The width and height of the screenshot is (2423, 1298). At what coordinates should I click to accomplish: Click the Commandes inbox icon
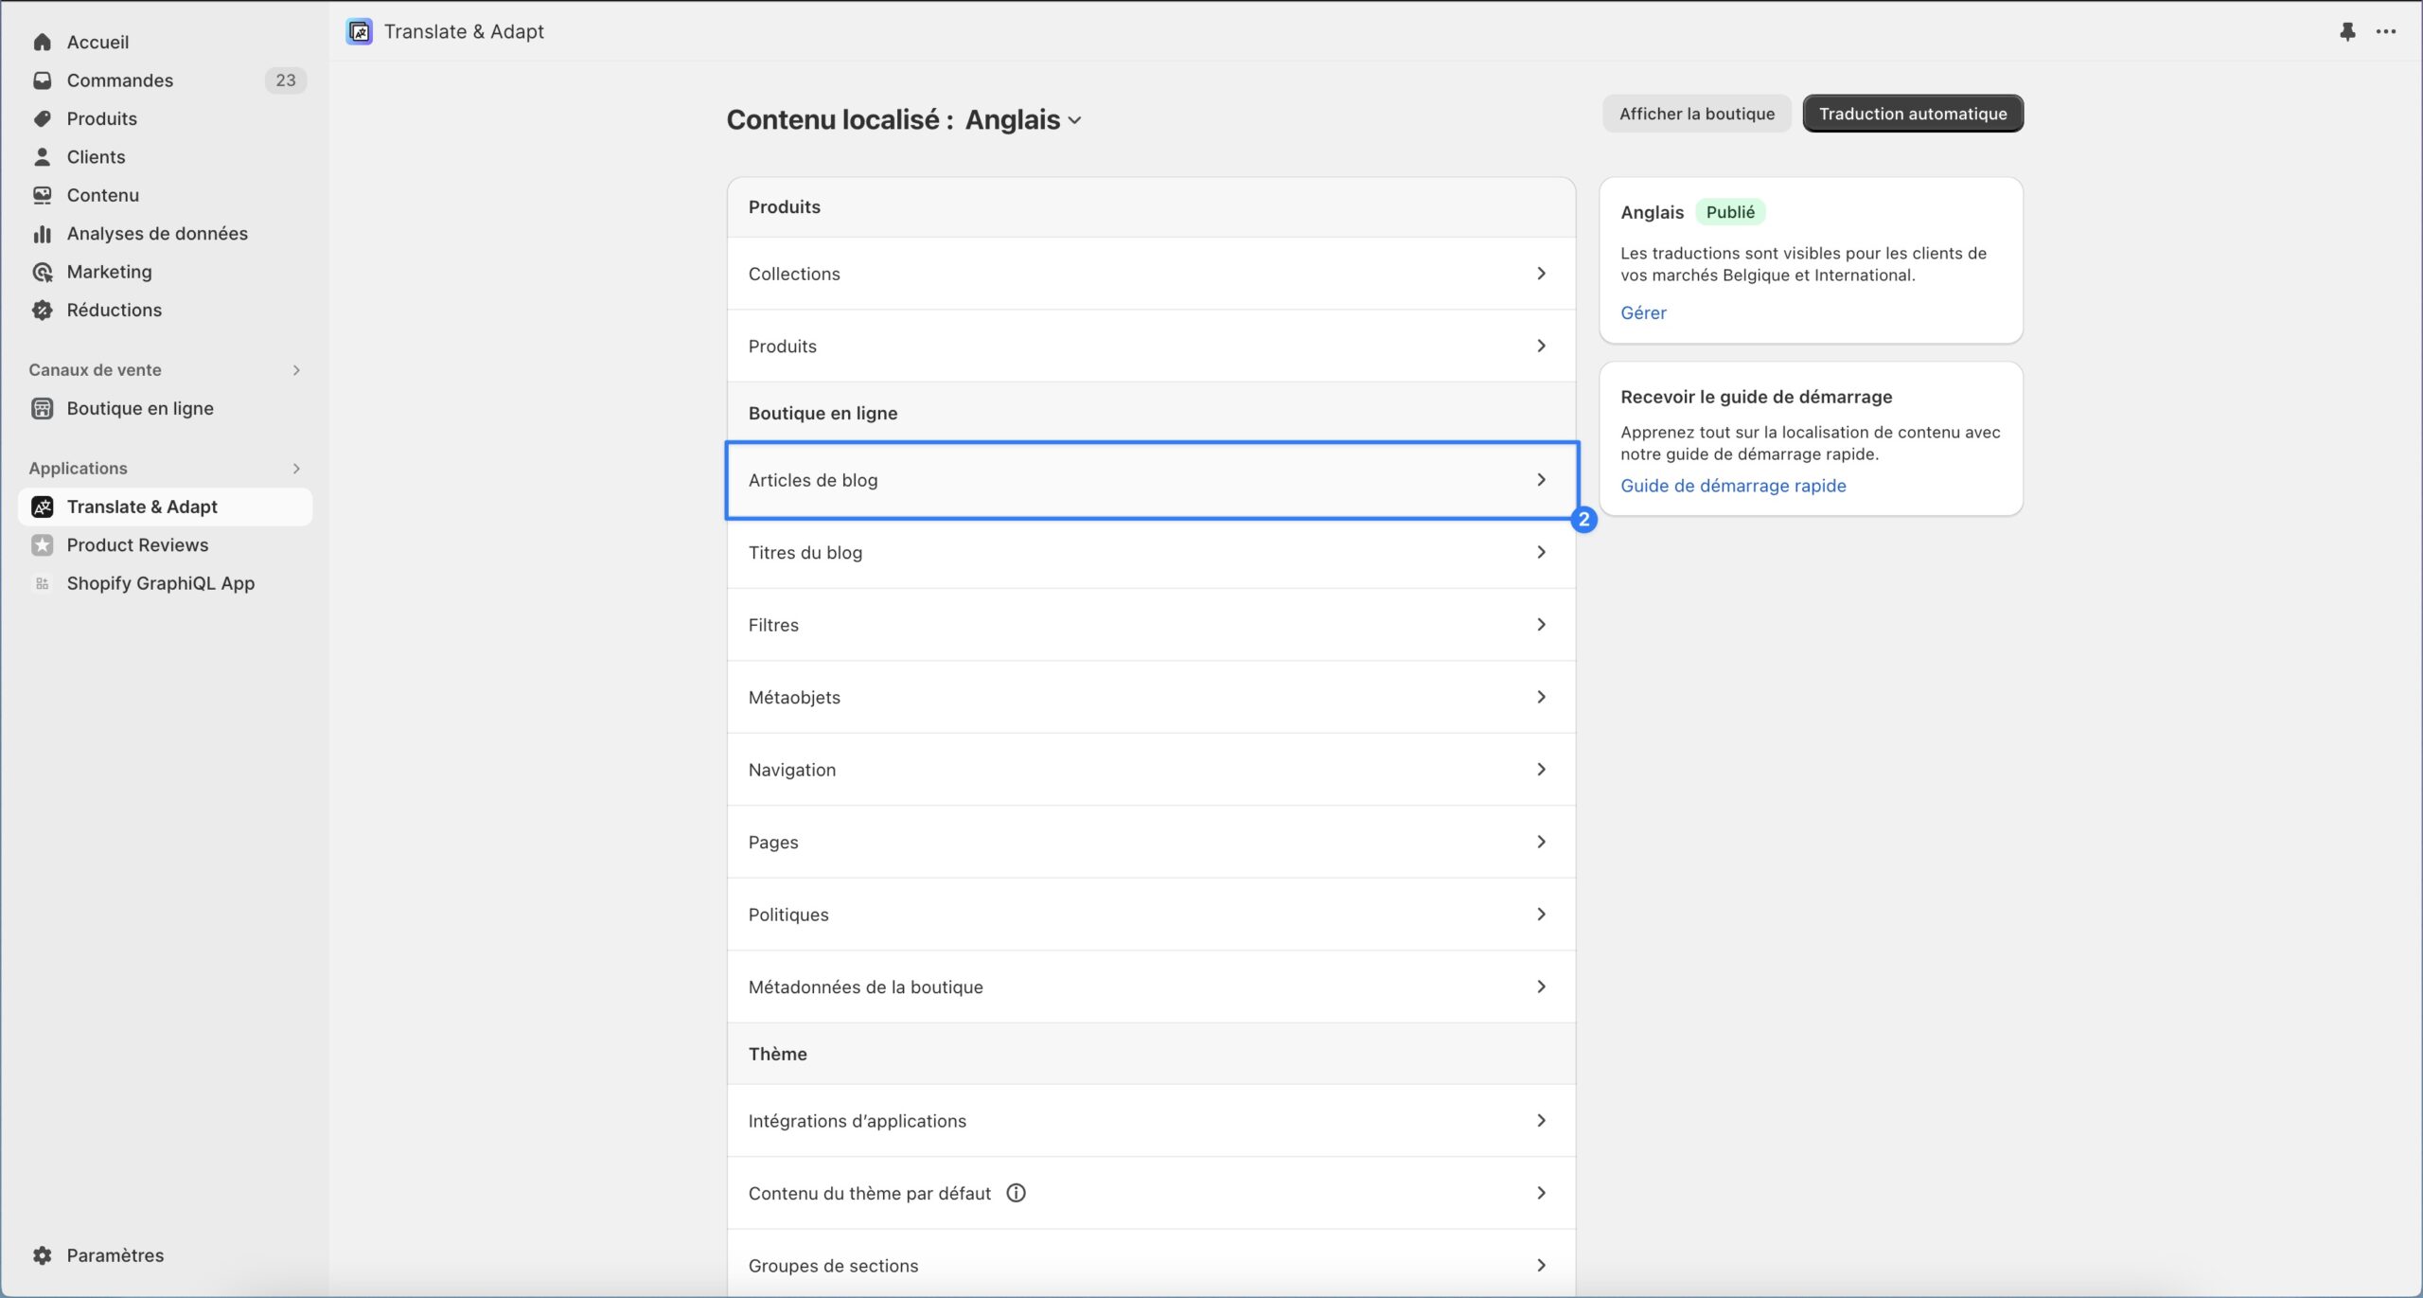tap(42, 80)
